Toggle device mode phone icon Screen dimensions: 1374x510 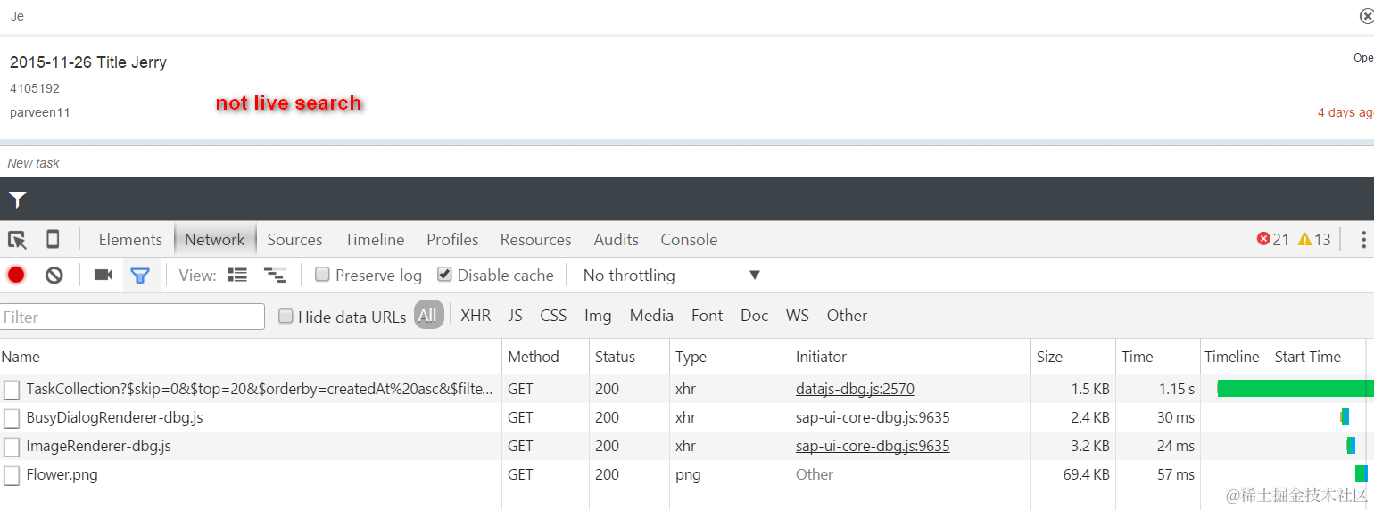[53, 239]
